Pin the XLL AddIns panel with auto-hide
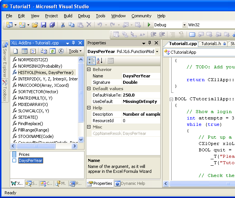 pyautogui.click(x=74, y=43)
